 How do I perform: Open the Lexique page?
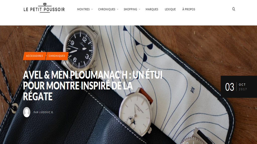pos(170,9)
